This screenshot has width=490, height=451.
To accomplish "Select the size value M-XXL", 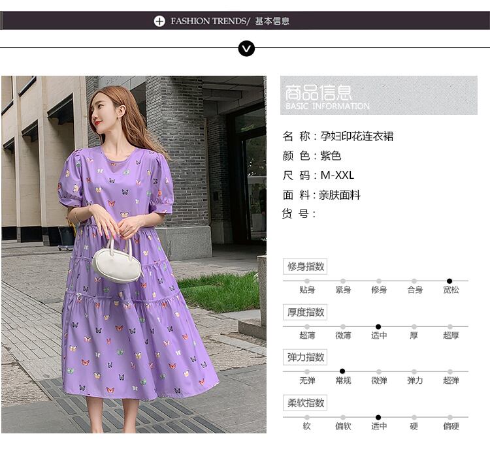I will coord(338,175).
